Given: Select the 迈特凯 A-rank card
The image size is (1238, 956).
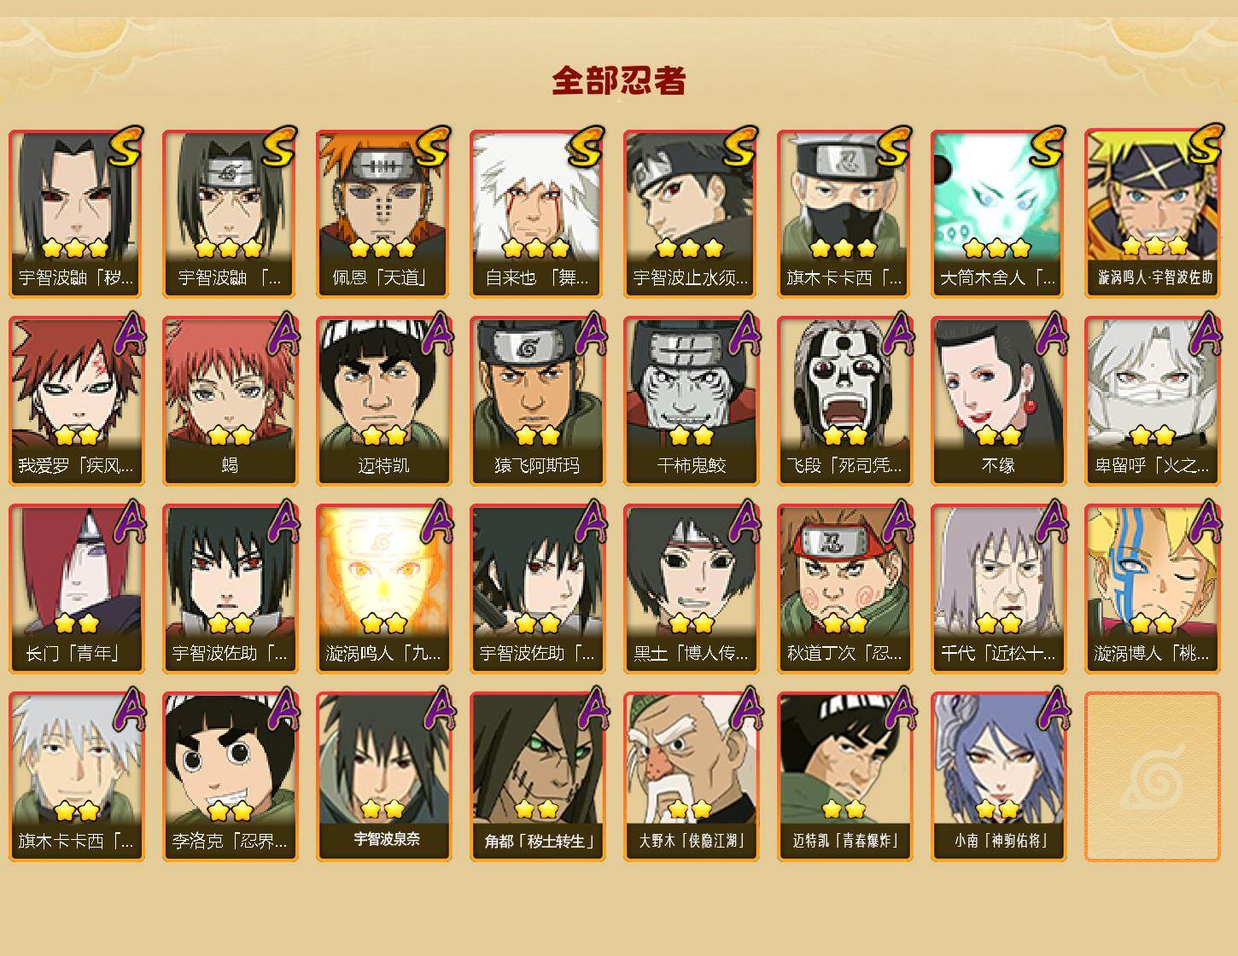Looking at the screenshot, I should click(383, 401).
